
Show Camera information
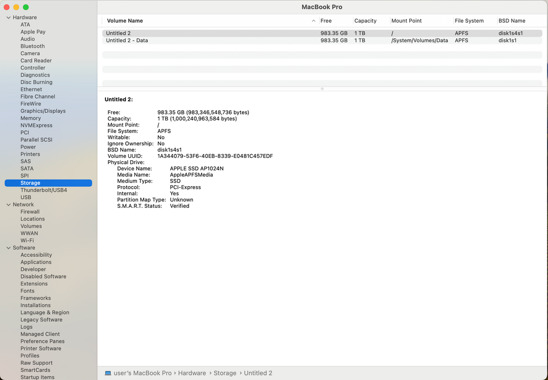(x=30, y=53)
